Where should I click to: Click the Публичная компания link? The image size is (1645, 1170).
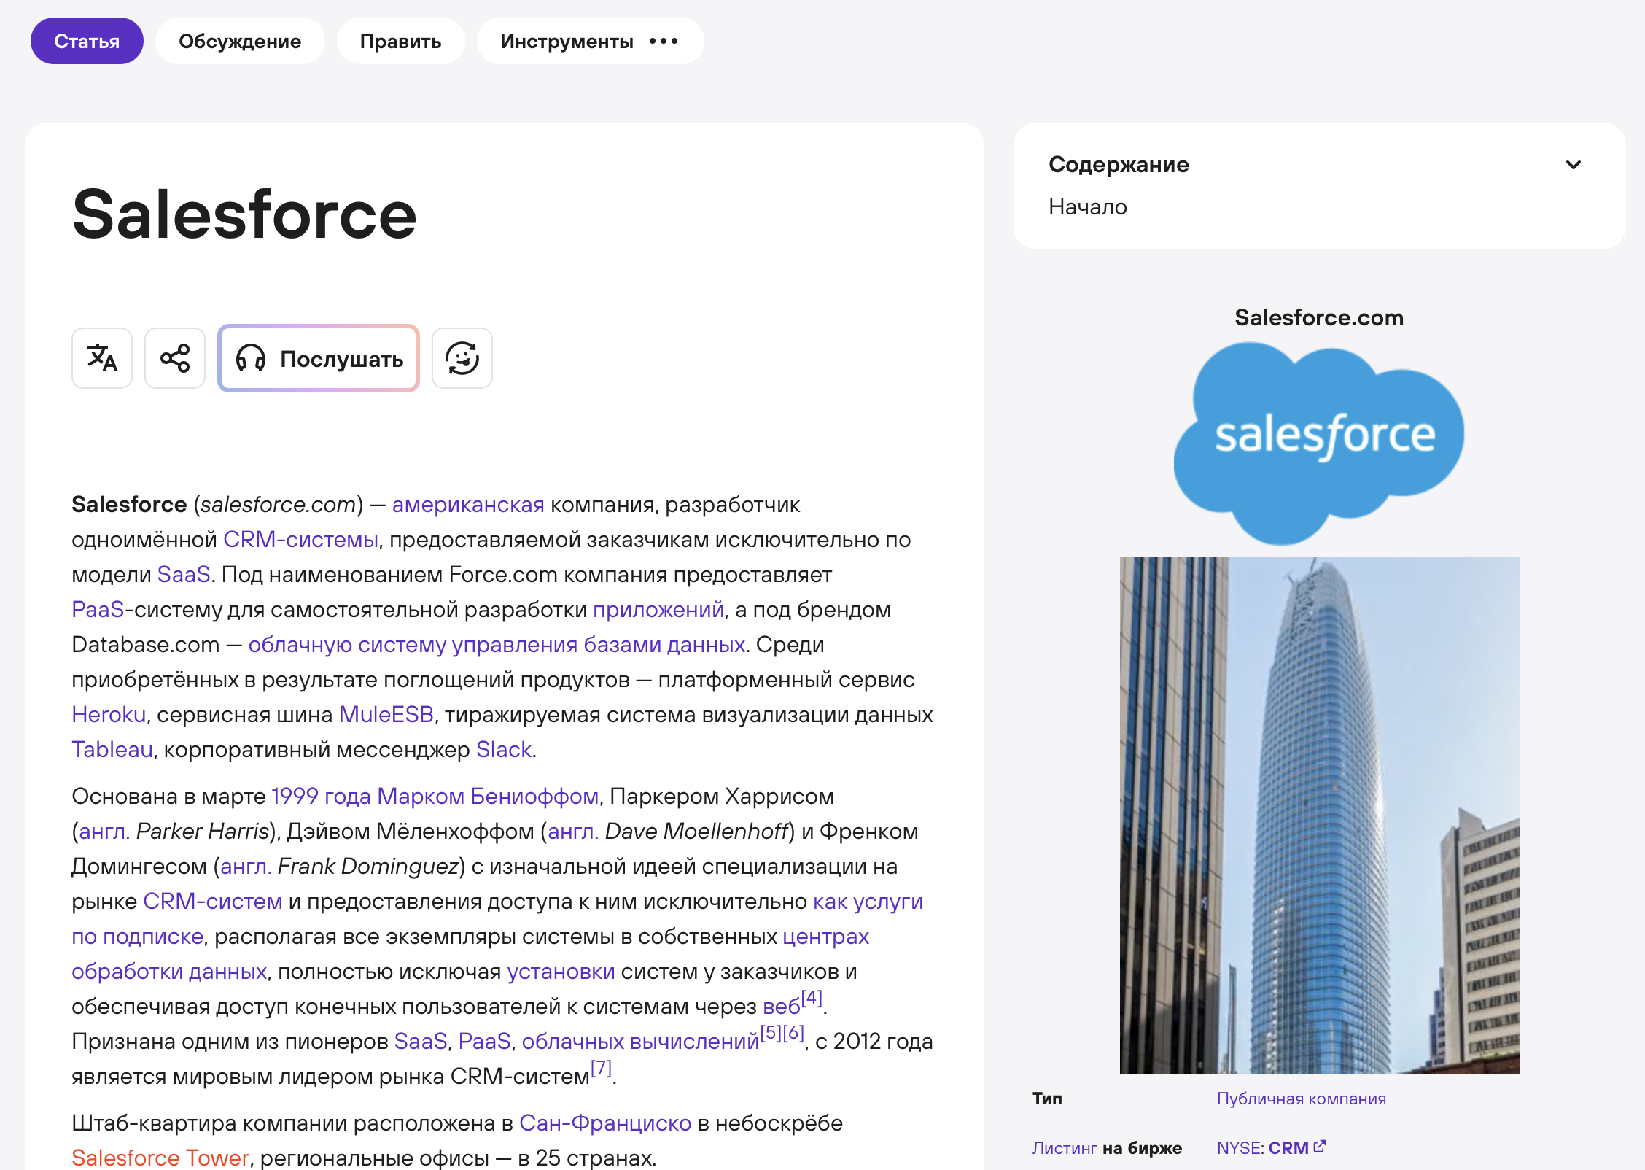[x=1301, y=1099]
